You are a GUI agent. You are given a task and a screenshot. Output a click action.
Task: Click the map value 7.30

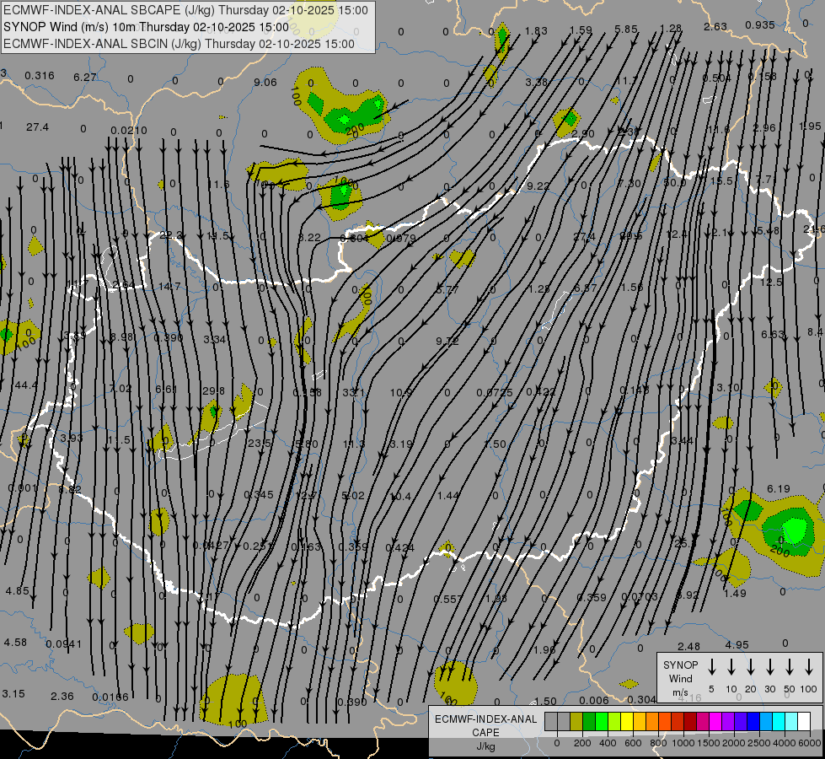click(629, 183)
